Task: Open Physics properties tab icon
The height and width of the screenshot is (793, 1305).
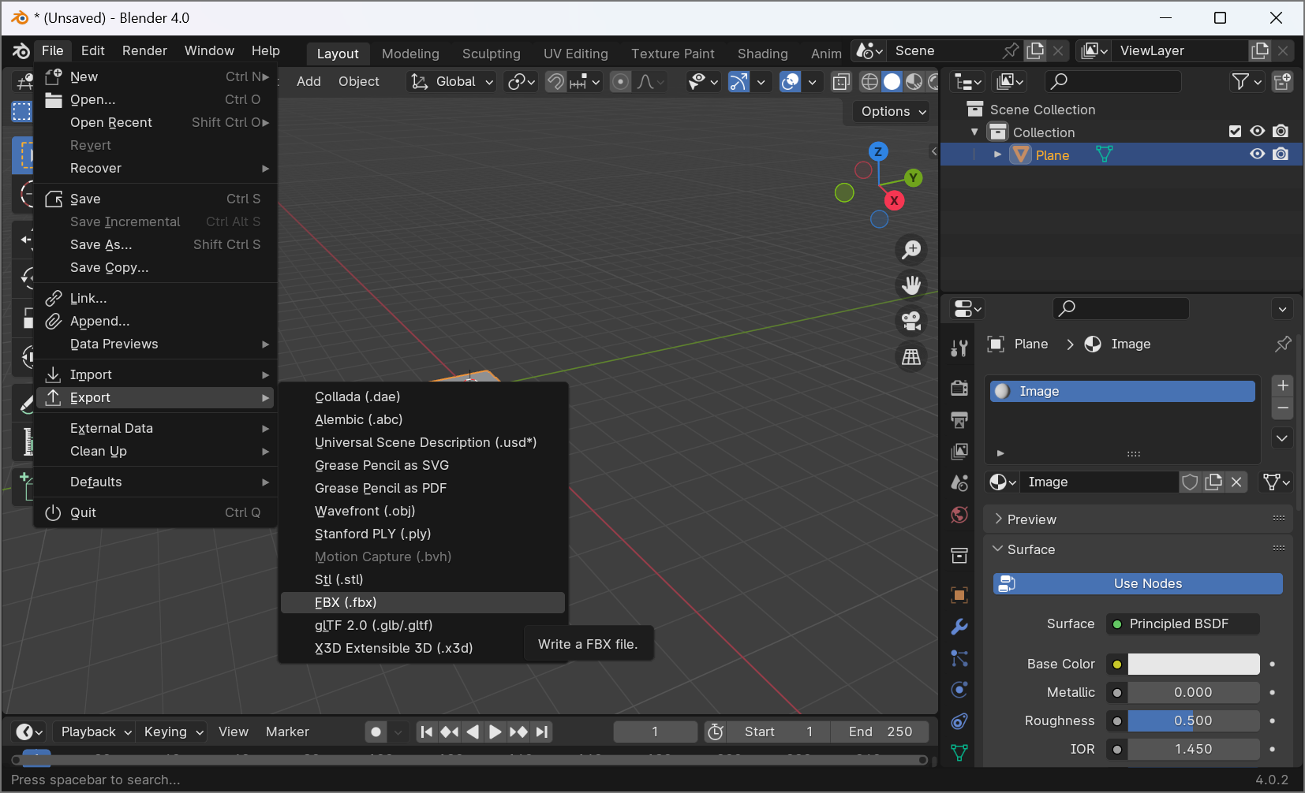Action: pyautogui.click(x=959, y=690)
